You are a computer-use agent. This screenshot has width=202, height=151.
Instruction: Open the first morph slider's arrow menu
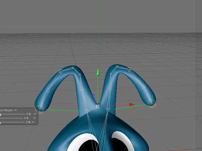[35, 114]
